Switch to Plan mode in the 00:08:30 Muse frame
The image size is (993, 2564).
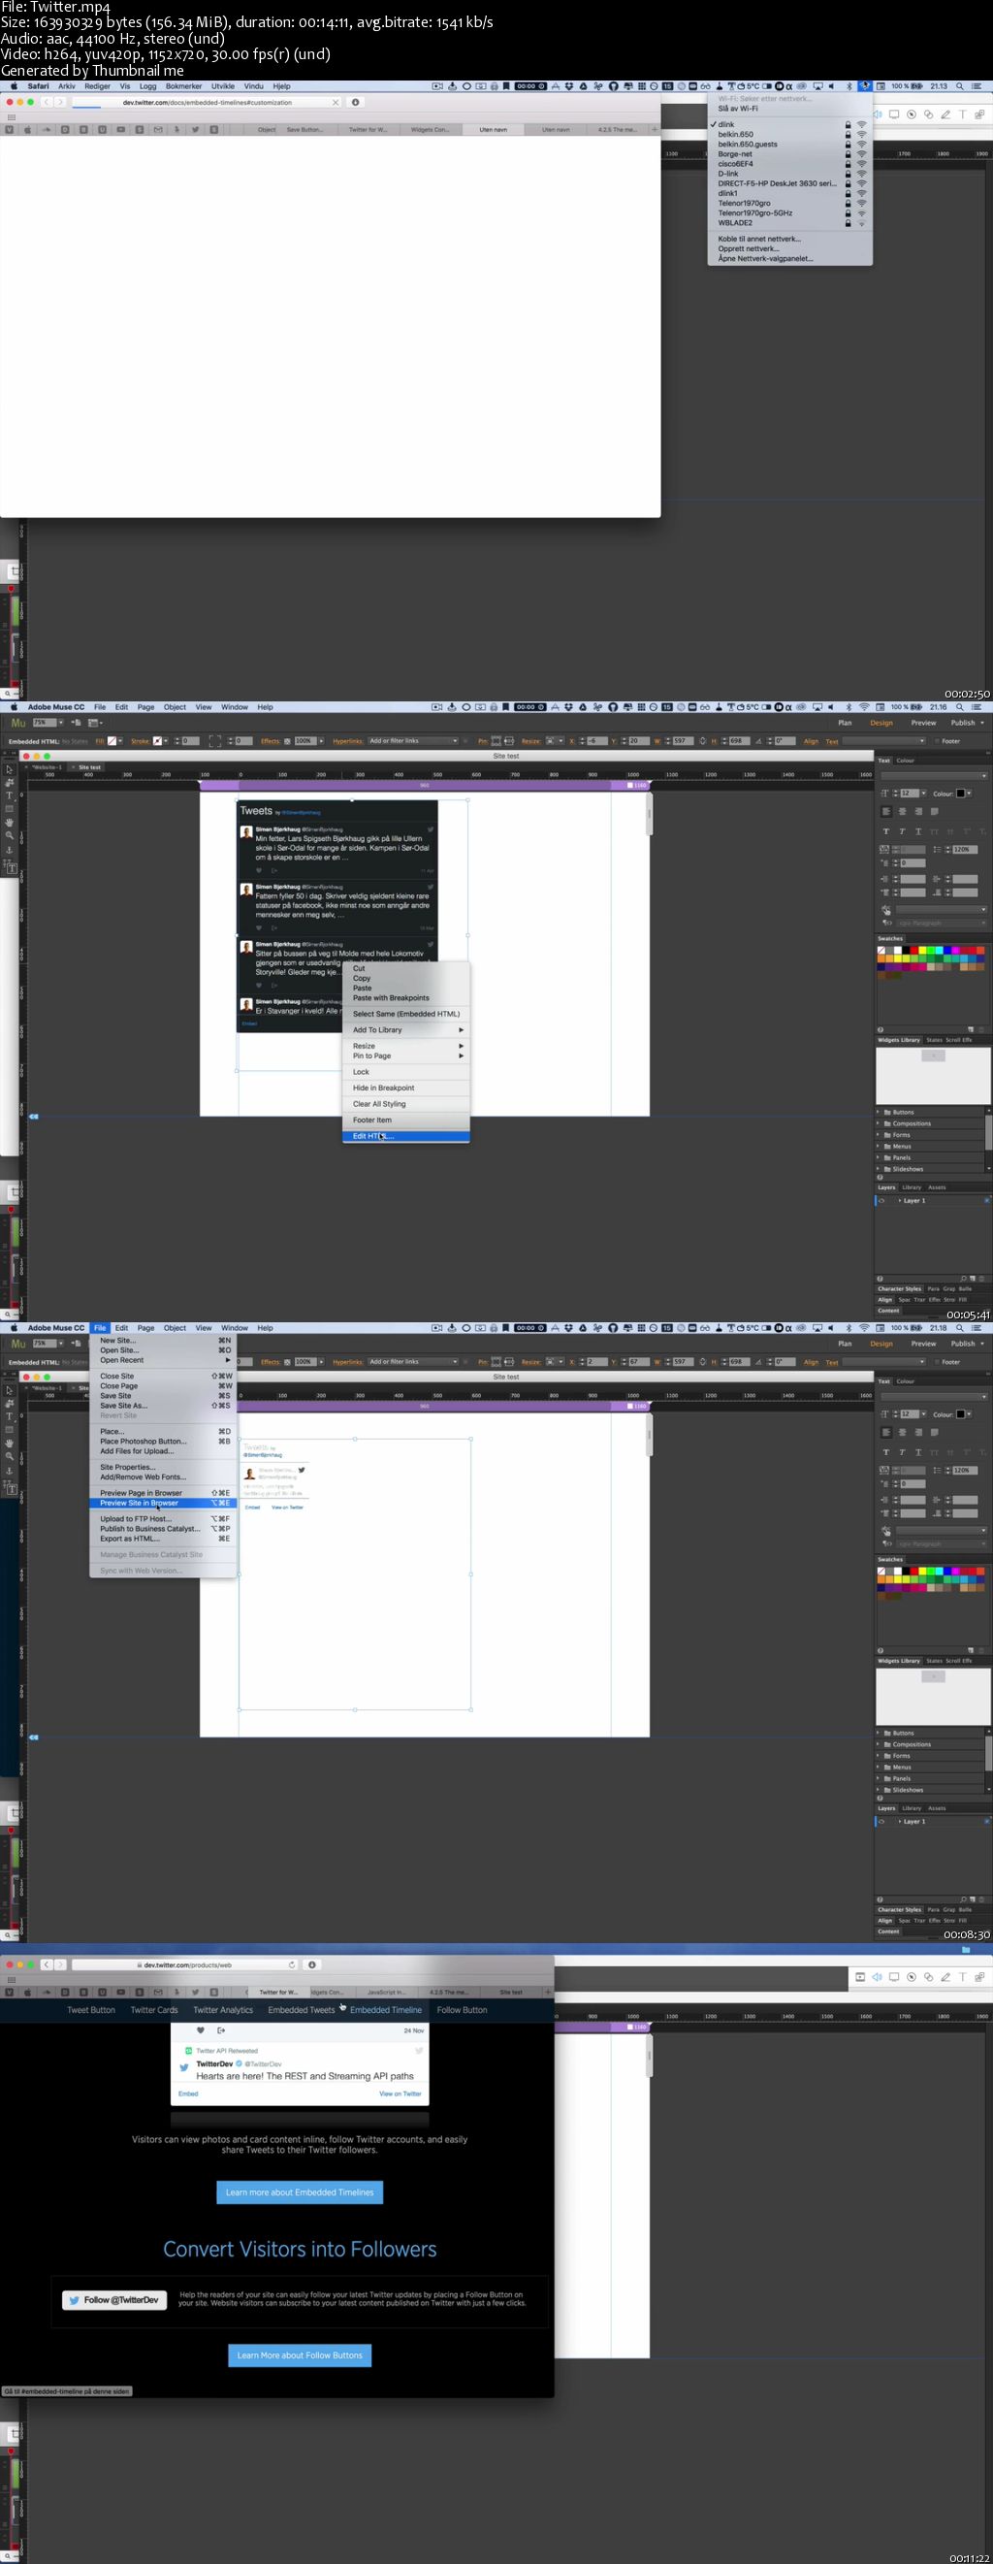845,1344
